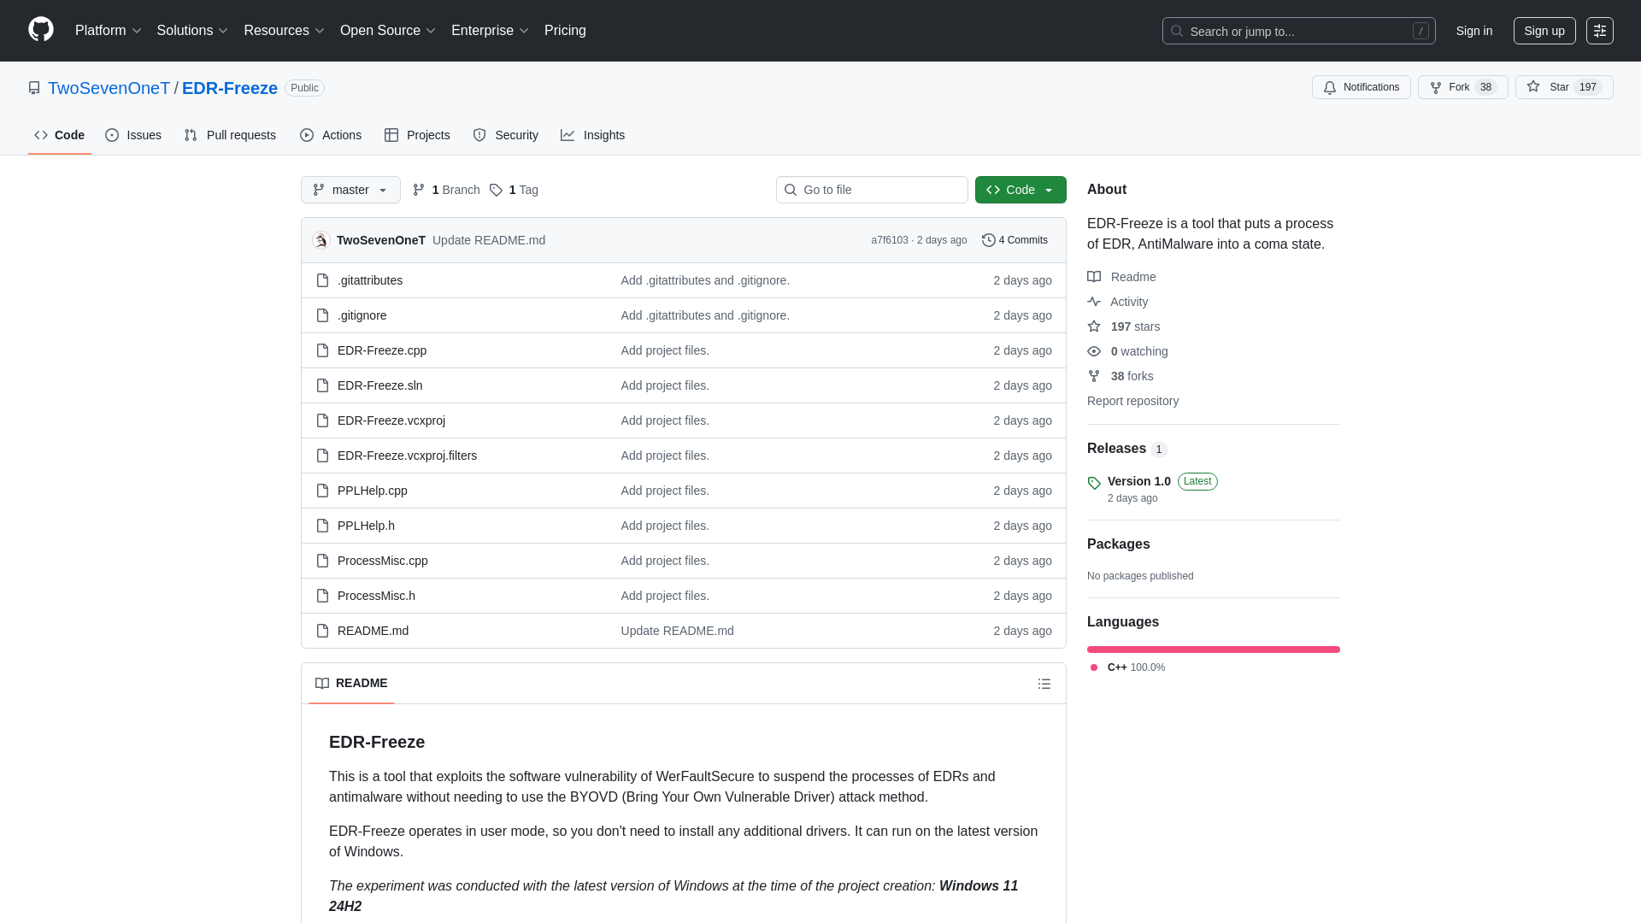Click the Sign in link
The height and width of the screenshot is (923, 1641).
1474,31
